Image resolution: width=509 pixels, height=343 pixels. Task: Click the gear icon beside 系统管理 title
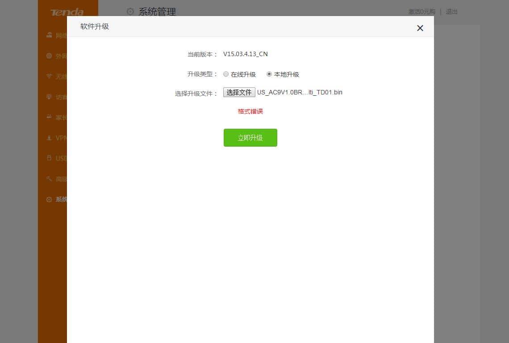click(130, 12)
